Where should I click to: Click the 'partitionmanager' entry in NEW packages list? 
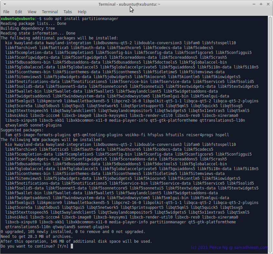168,222
